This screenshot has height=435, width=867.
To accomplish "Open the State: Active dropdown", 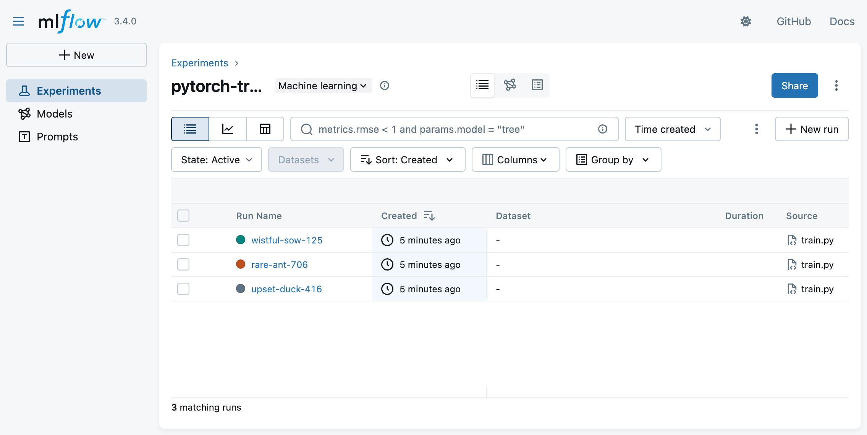I will (x=216, y=159).
